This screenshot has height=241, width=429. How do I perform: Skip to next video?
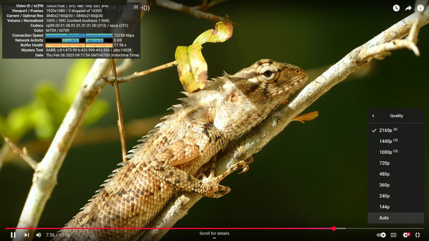(x=27, y=235)
